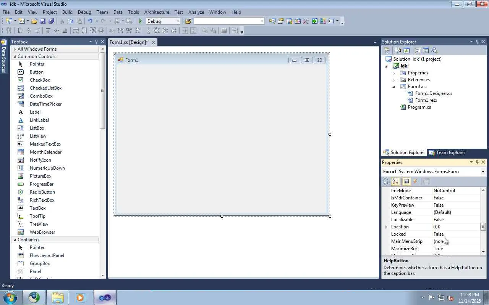Select Program.cs in Solution Explorer
Image resolution: width=489 pixels, height=305 pixels.
(419, 107)
